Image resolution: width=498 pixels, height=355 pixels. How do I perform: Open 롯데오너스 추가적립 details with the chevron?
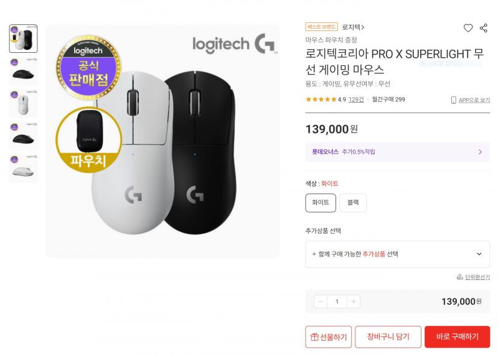tap(480, 152)
